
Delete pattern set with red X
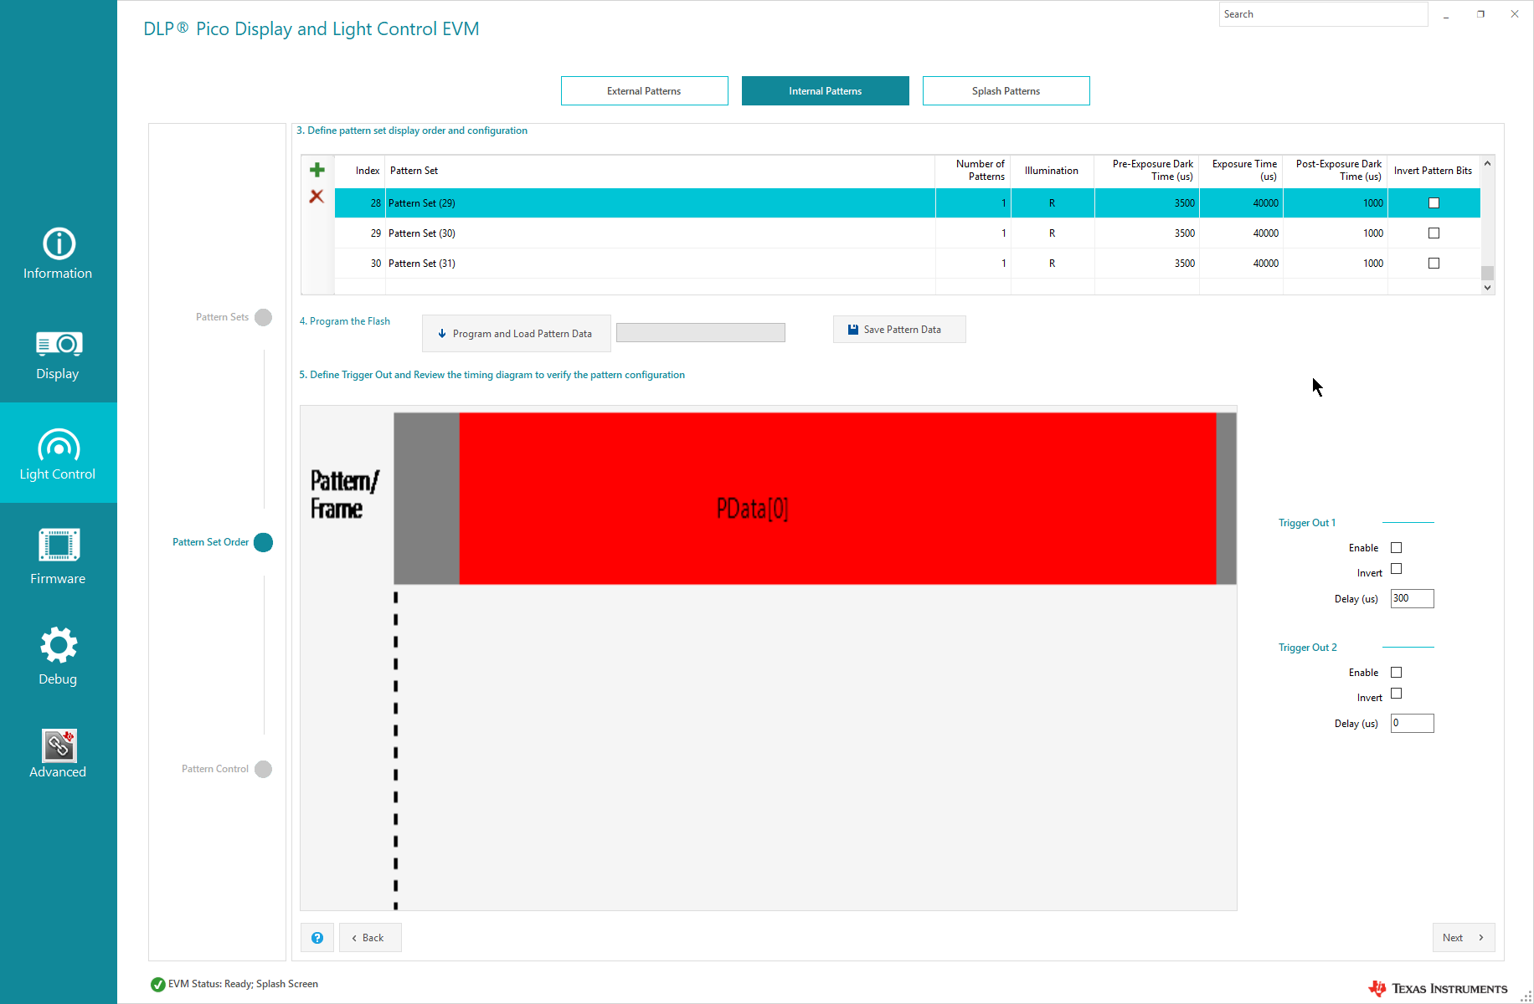pos(317,197)
